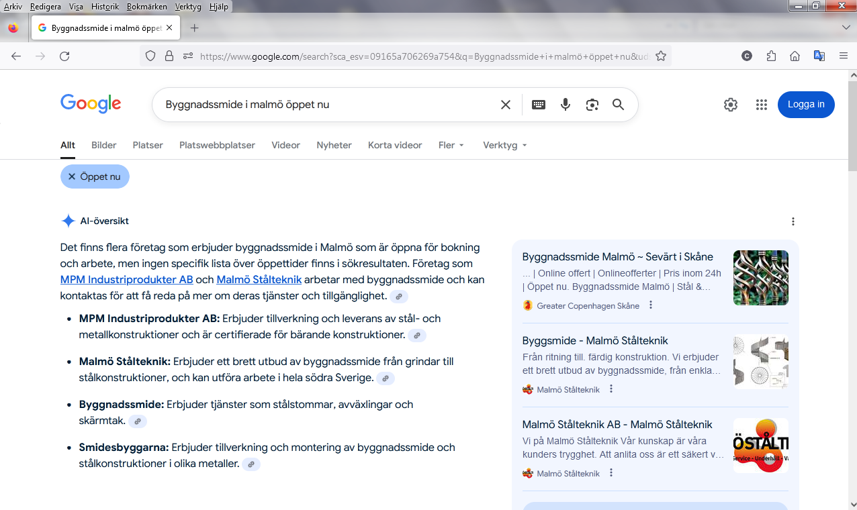Open the MPM Industriprodukter AB link

pyautogui.click(x=126, y=280)
